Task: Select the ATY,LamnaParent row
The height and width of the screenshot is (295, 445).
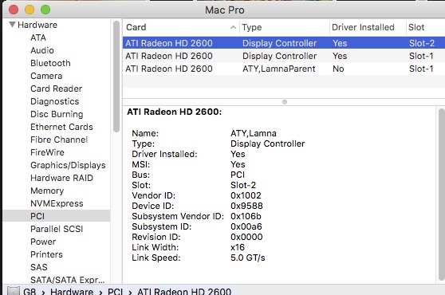Action: click(284, 69)
